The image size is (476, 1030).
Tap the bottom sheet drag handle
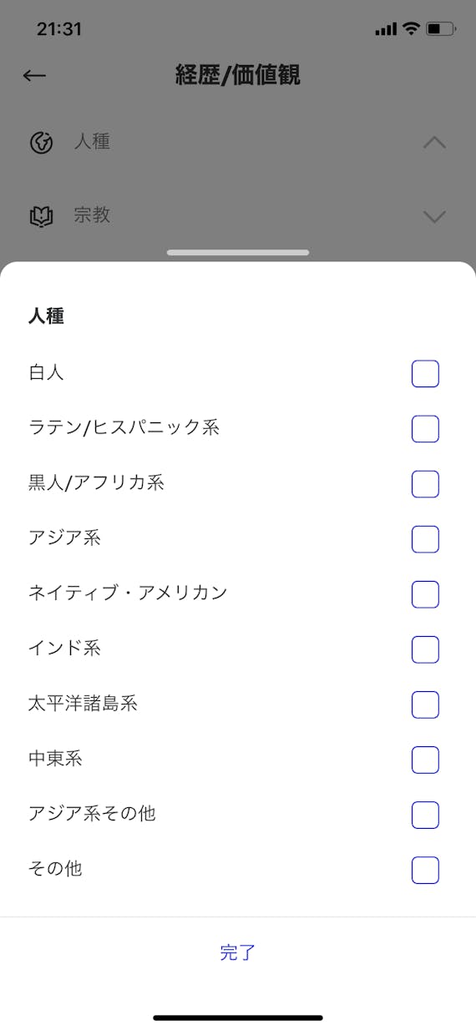point(238,252)
